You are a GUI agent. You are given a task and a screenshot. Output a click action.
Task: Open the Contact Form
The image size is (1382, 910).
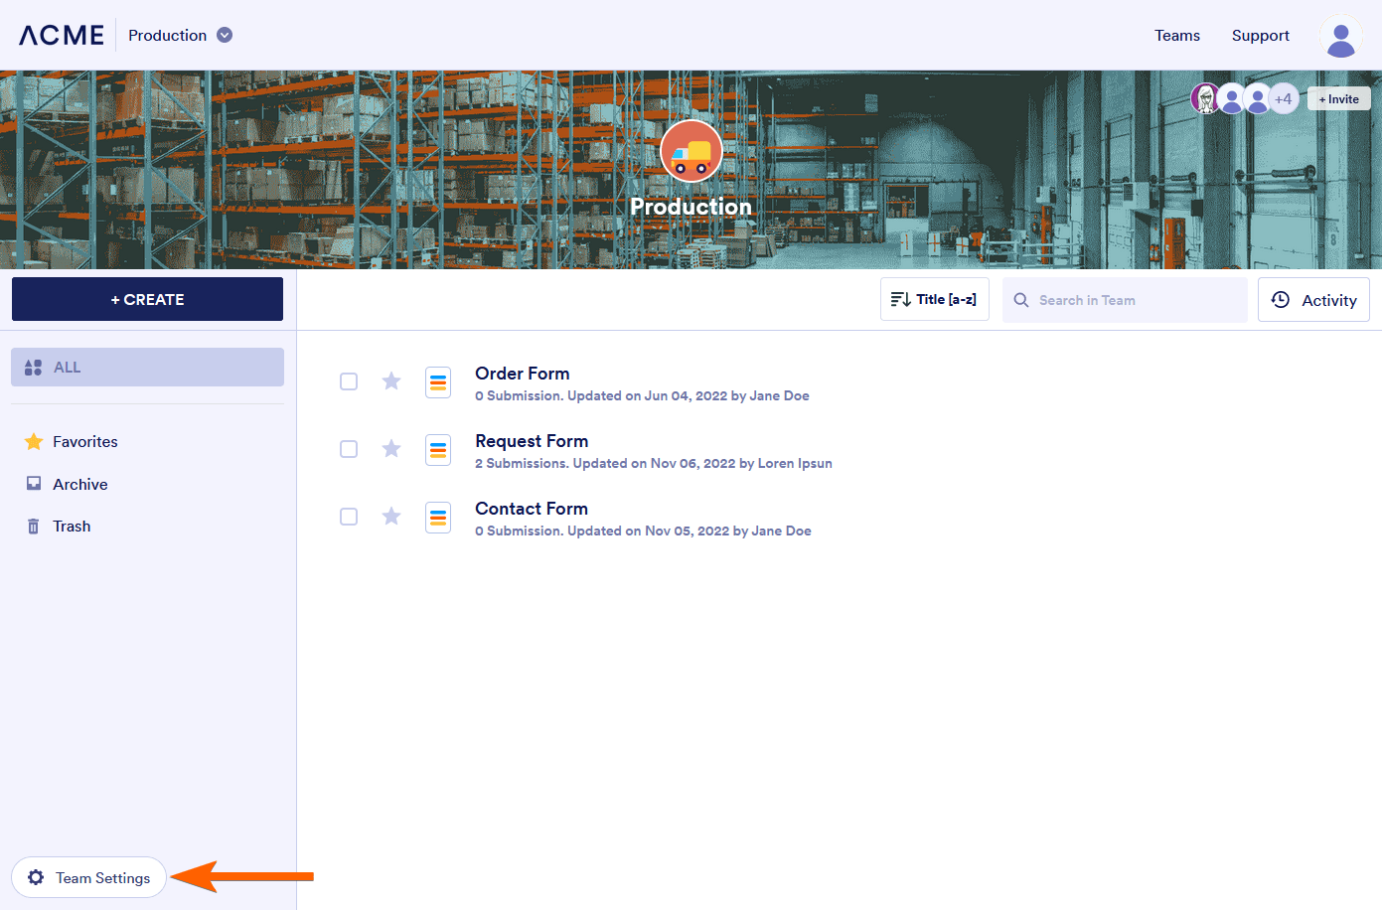(x=532, y=509)
